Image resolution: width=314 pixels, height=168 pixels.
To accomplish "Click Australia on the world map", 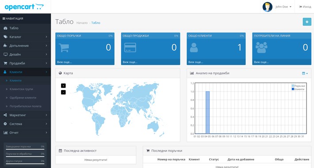I will coord(153,126).
